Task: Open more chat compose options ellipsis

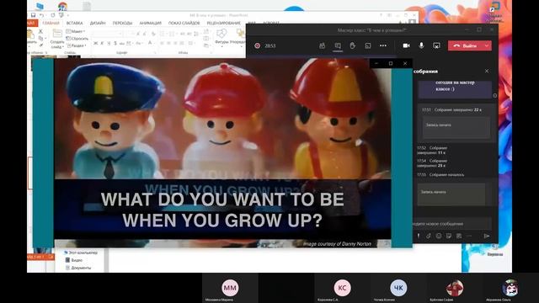Action: click(x=469, y=236)
